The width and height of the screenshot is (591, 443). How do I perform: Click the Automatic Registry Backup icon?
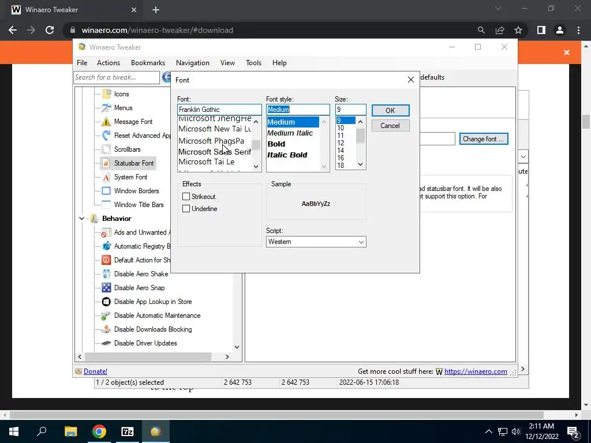[107, 246]
